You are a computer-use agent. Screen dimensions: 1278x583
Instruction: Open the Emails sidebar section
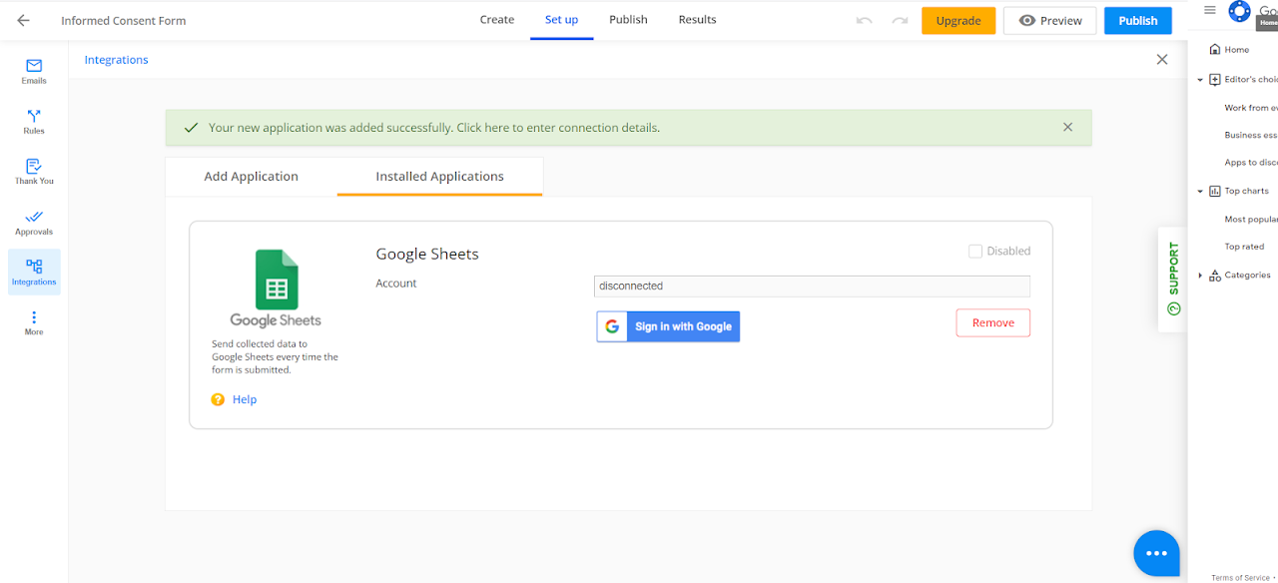pyautogui.click(x=34, y=71)
